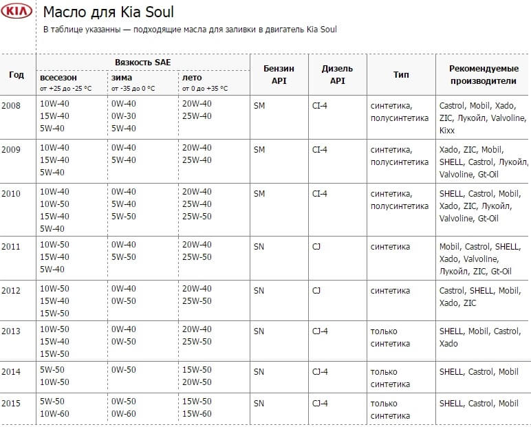Viewport: 531px width, 427px height.
Task: Click the 2013 year cell
Action: coord(11,331)
